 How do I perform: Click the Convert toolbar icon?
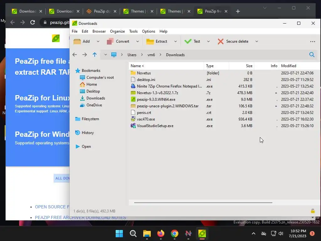[110, 41]
